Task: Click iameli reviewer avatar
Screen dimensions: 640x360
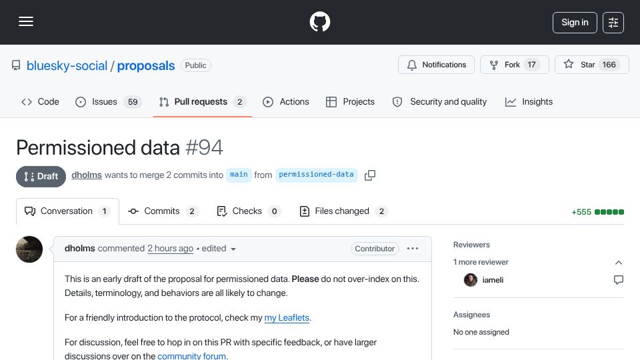Action: tap(471, 280)
